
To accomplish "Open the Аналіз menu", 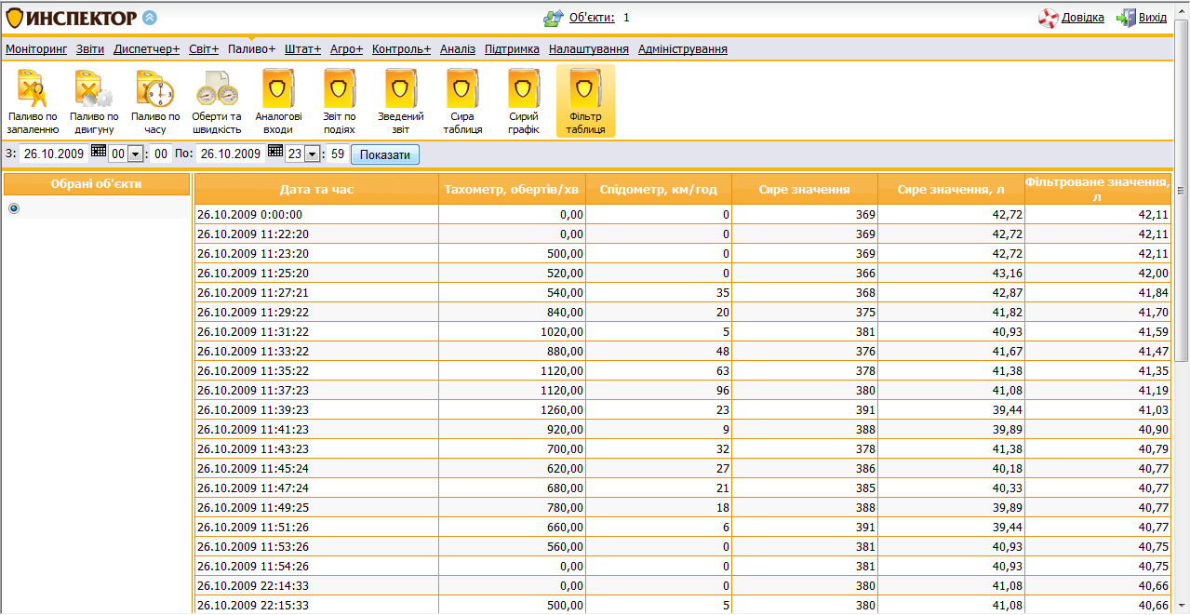I will [x=458, y=49].
